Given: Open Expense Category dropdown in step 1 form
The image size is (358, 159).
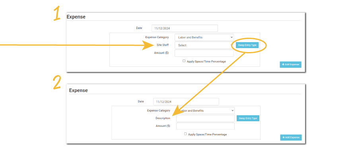Looking at the screenshot, I should 204,37.
